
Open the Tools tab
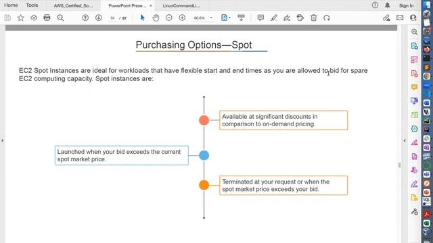[x=32, y=5]
